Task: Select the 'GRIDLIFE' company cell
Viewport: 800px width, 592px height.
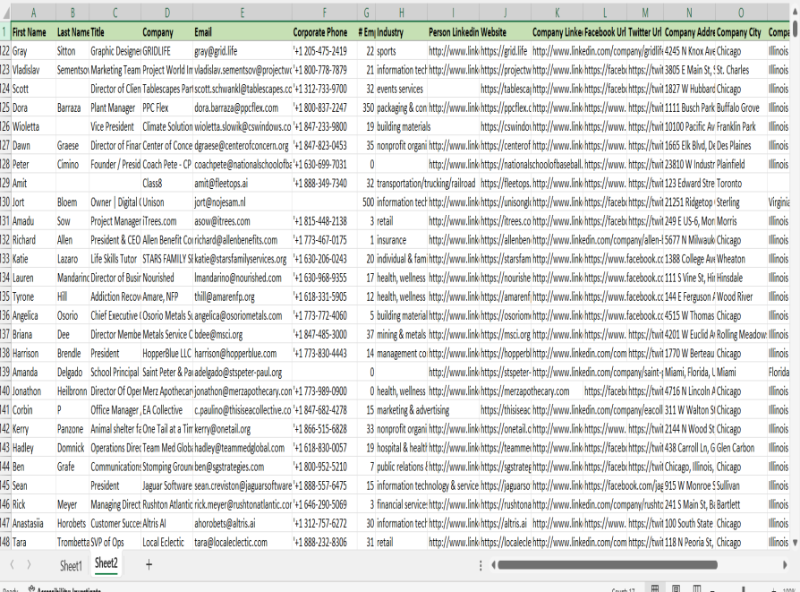Action: pos(166,51)
